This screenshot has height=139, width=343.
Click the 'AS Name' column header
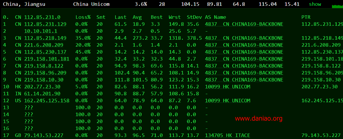tap(216, 17)
